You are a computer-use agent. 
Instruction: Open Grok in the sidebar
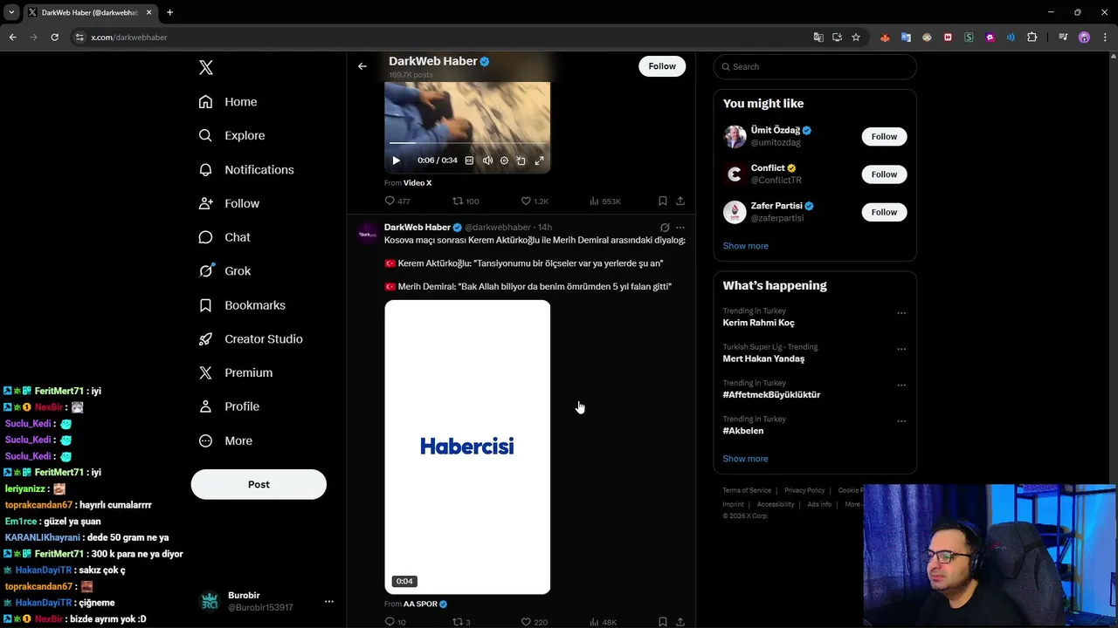[224, 271]
